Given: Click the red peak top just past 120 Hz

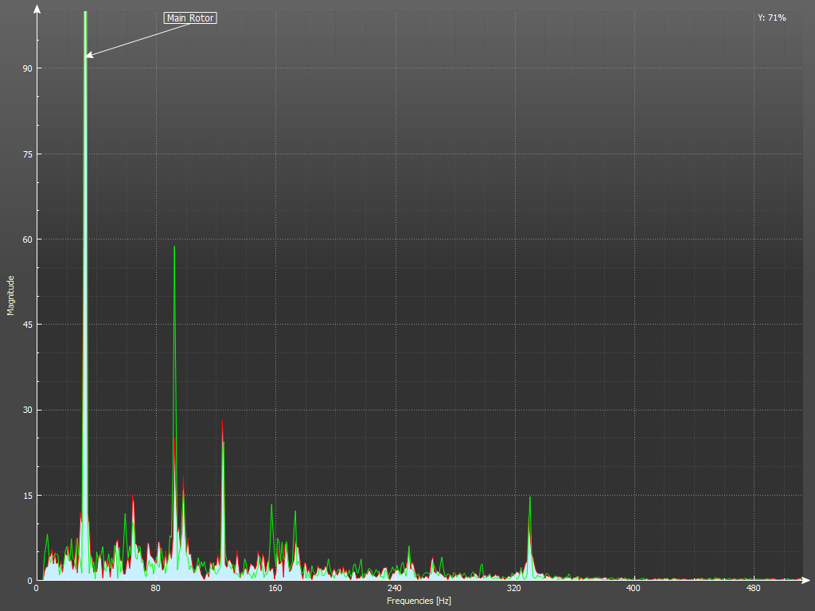Looking at the screenshot, I should (222, 422).
